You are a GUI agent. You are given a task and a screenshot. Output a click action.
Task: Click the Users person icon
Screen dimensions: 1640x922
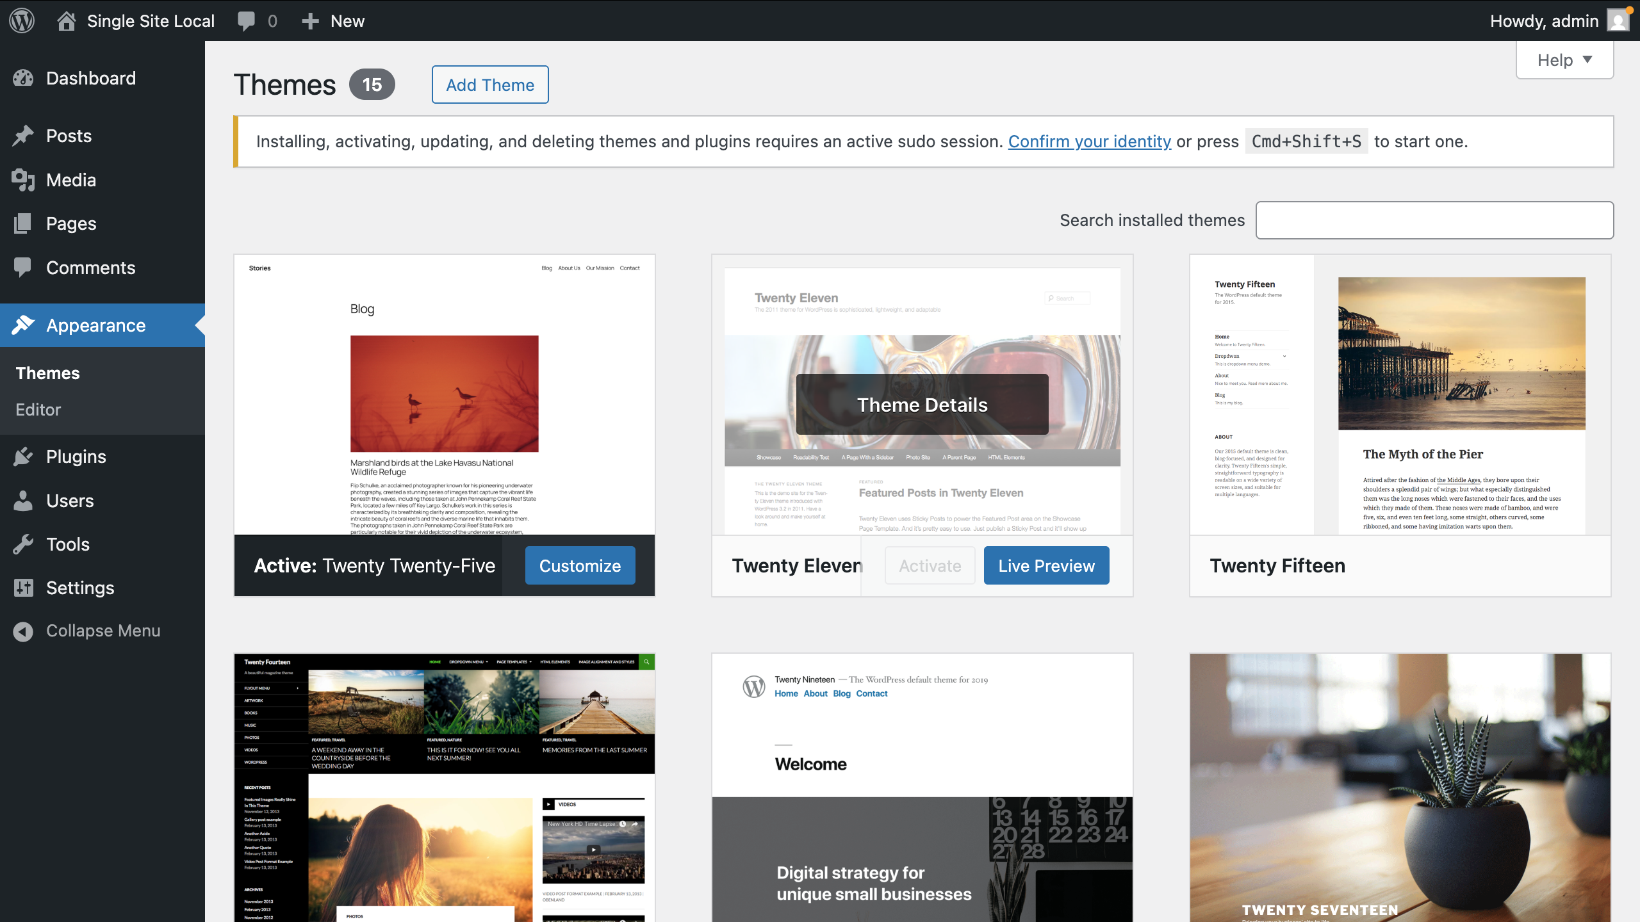point(23,501)
